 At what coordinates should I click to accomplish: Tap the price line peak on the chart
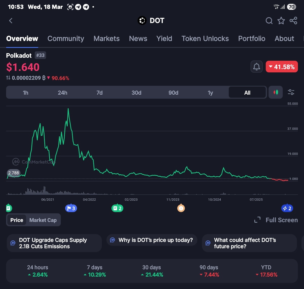(68, 109)
